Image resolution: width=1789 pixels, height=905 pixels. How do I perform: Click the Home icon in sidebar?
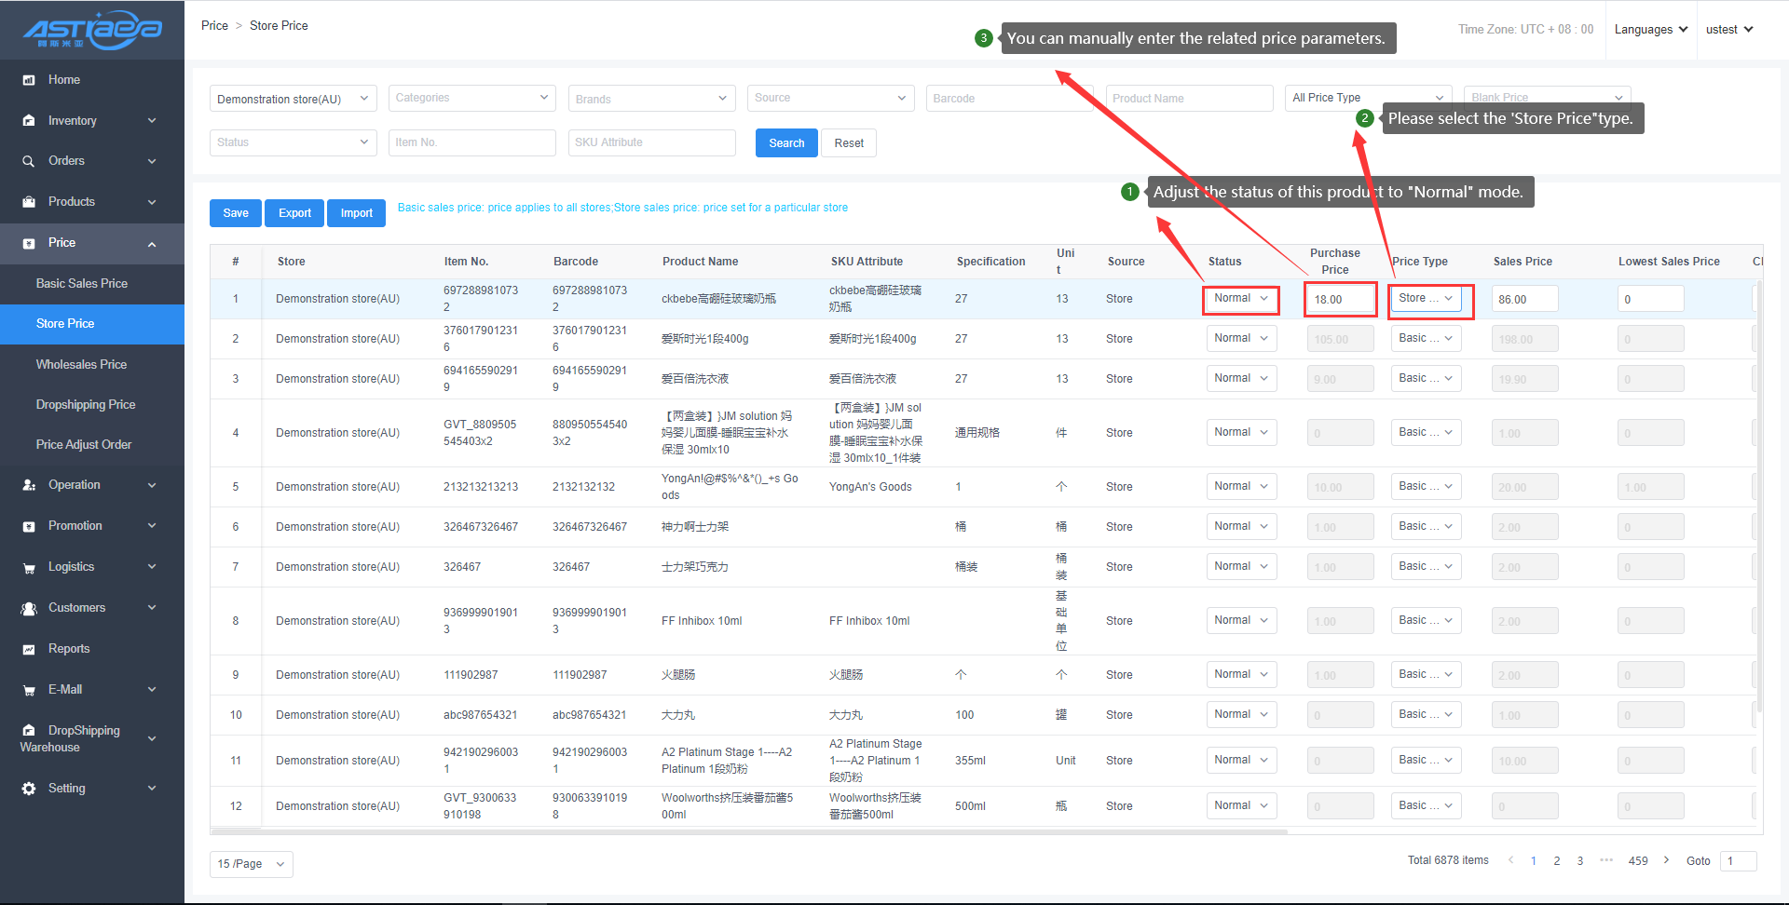(29, 80)
